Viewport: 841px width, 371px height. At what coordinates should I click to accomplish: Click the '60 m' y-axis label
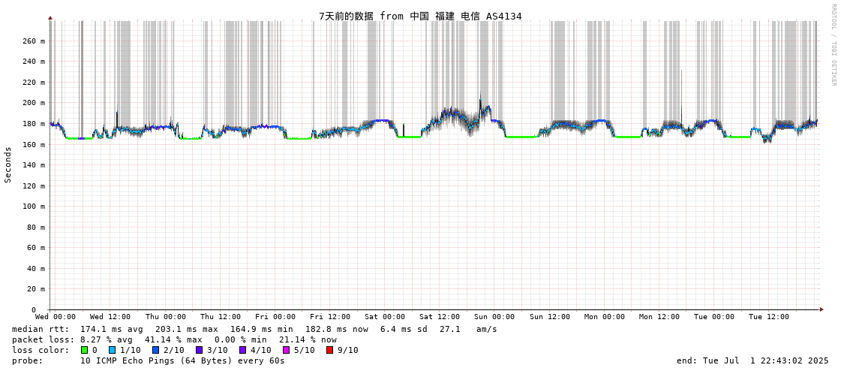(x=36, y=248)
